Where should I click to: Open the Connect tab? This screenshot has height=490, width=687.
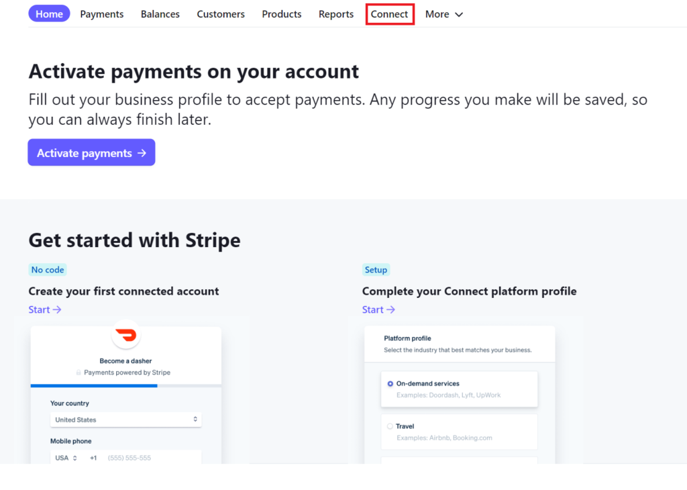coord(390,13)
